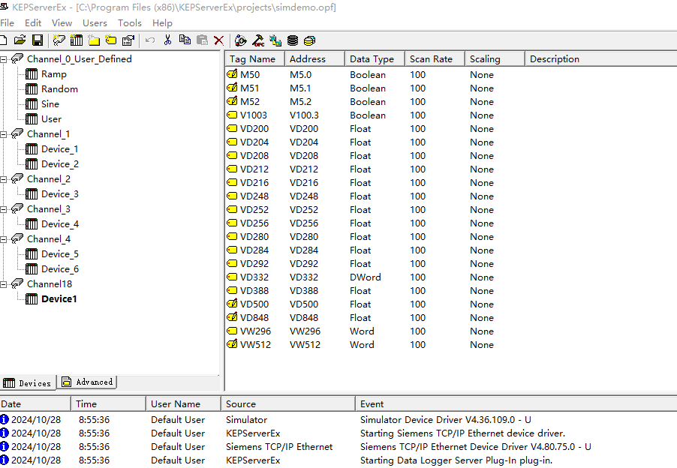Collapse the Channel_1 tree node

pyautogui.click(x=5, y=134)
